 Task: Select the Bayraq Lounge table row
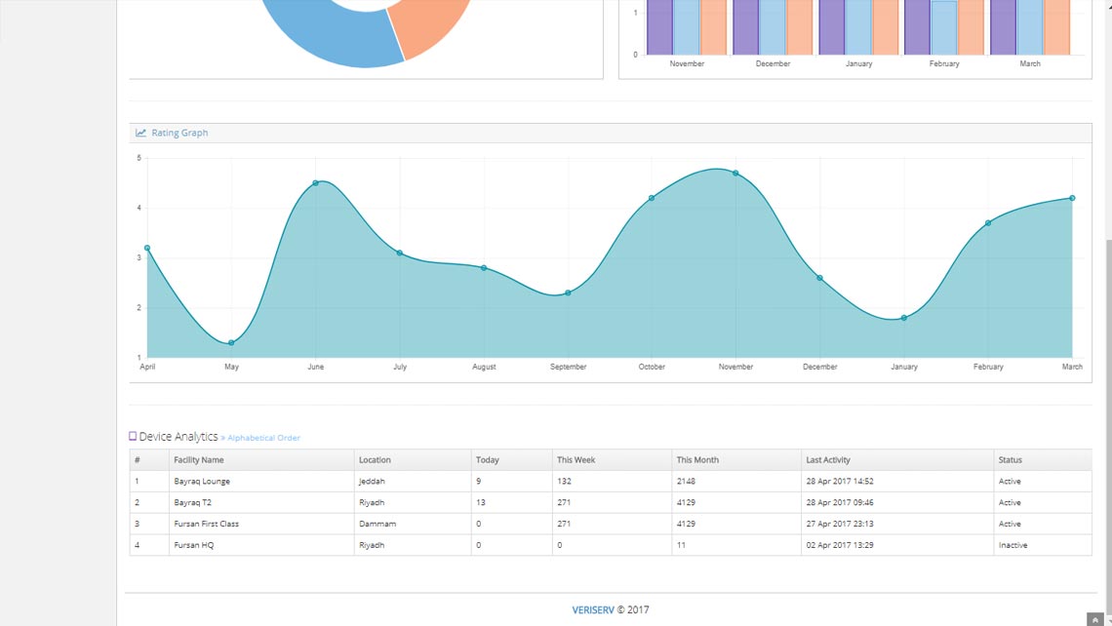(x=202, y=482)
